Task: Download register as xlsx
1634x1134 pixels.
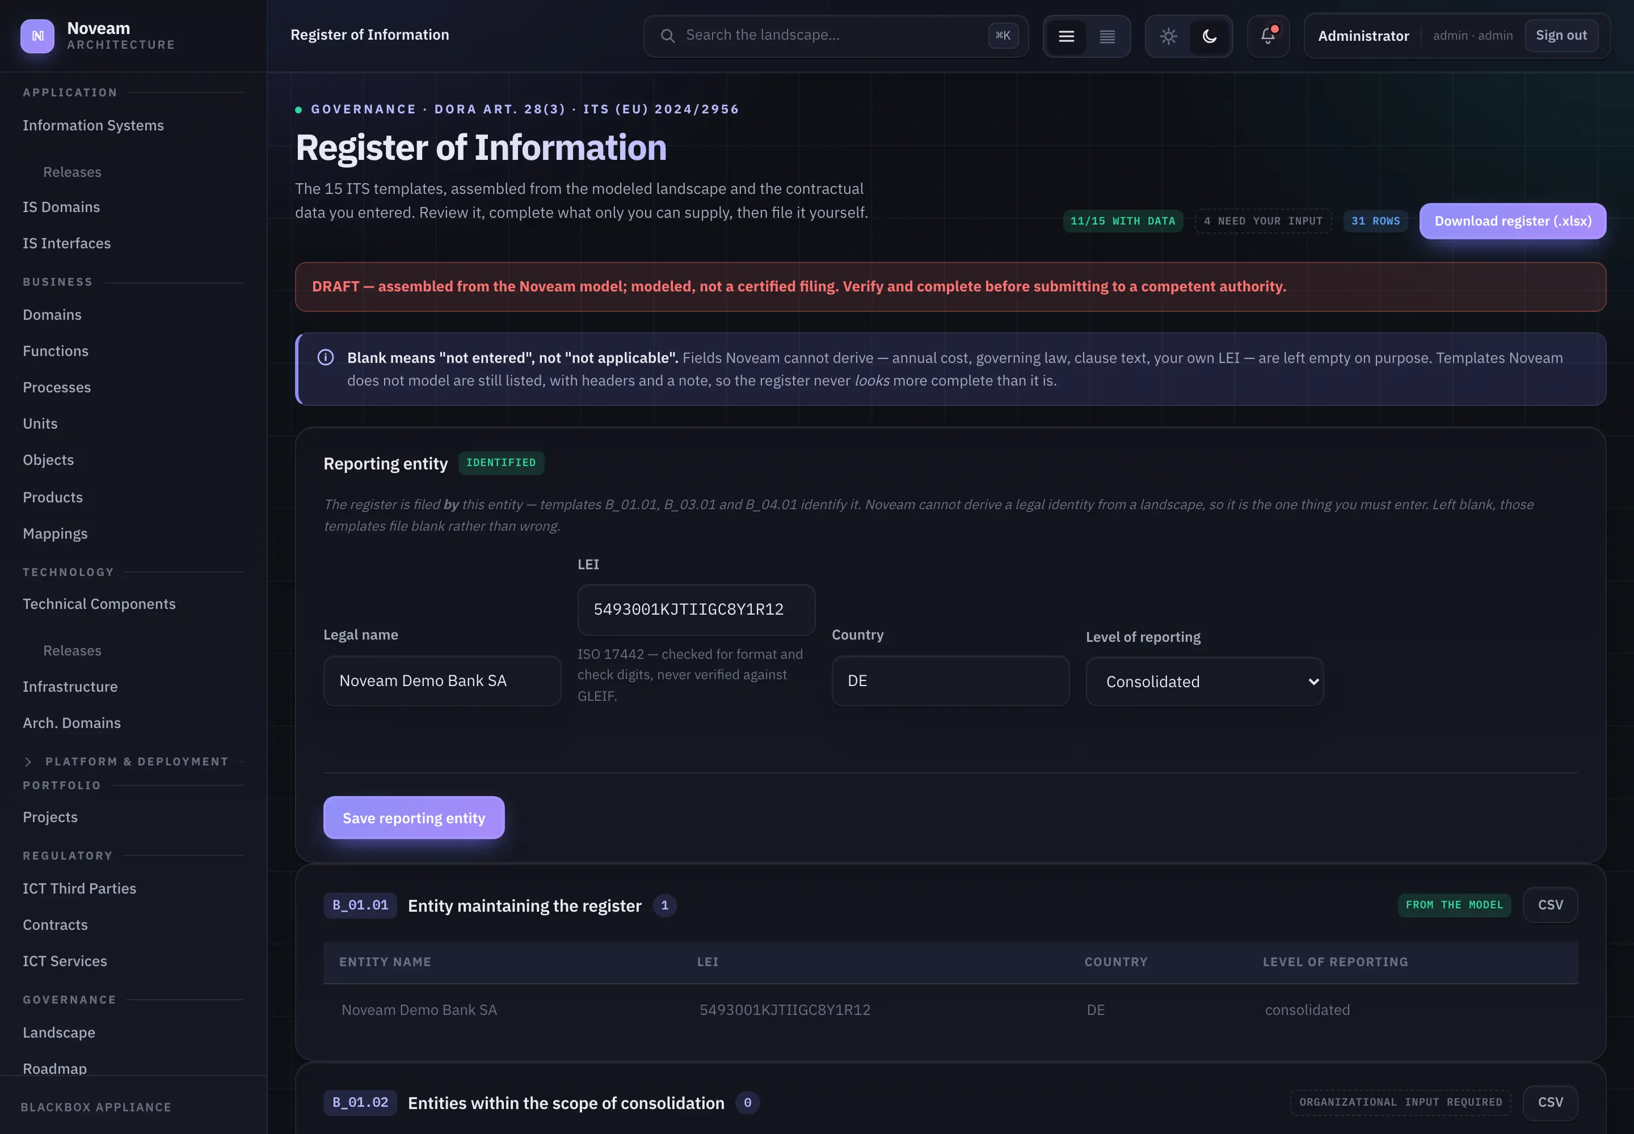Action: pyautogui.click(x=1513, y=221)
